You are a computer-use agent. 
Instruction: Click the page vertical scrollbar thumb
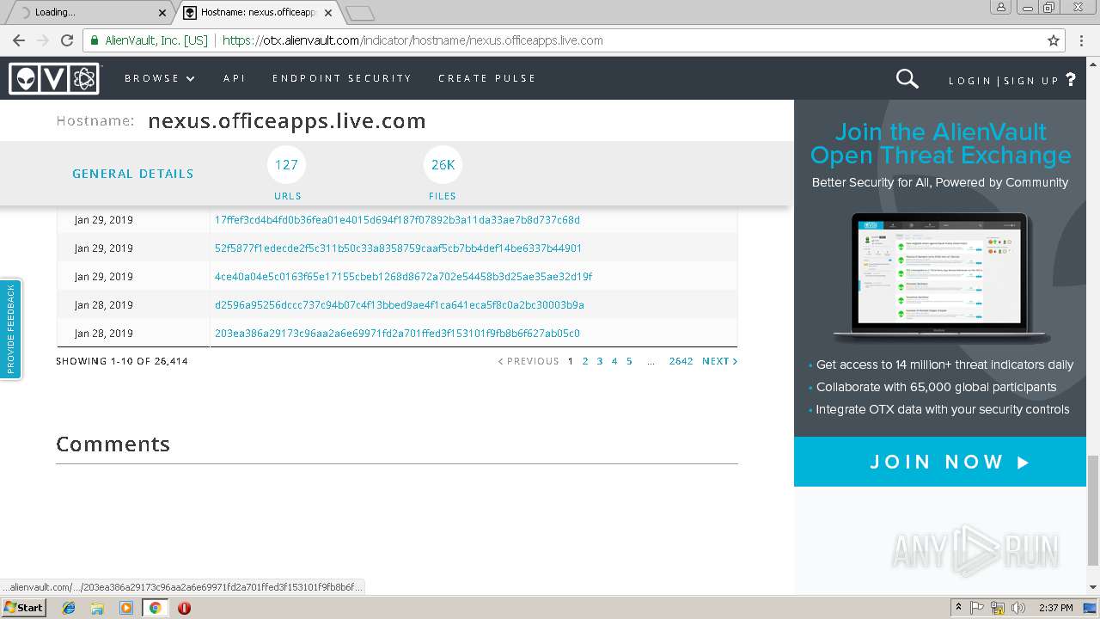pos(1093,511)
